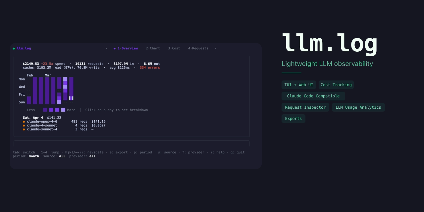
Task: Click the left chevron before the tab list
Action: (x=106, y=48)
